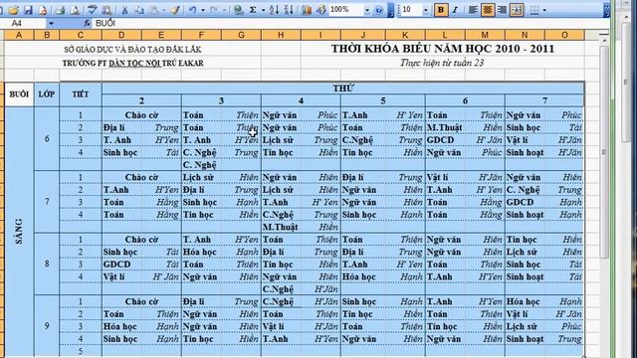The height and width of the screenshot is (358, 637).
Task: Click the title THỜI KHÓA BIỂU NĂM HỌC 2010 - 2011
Action: (442, 49)
